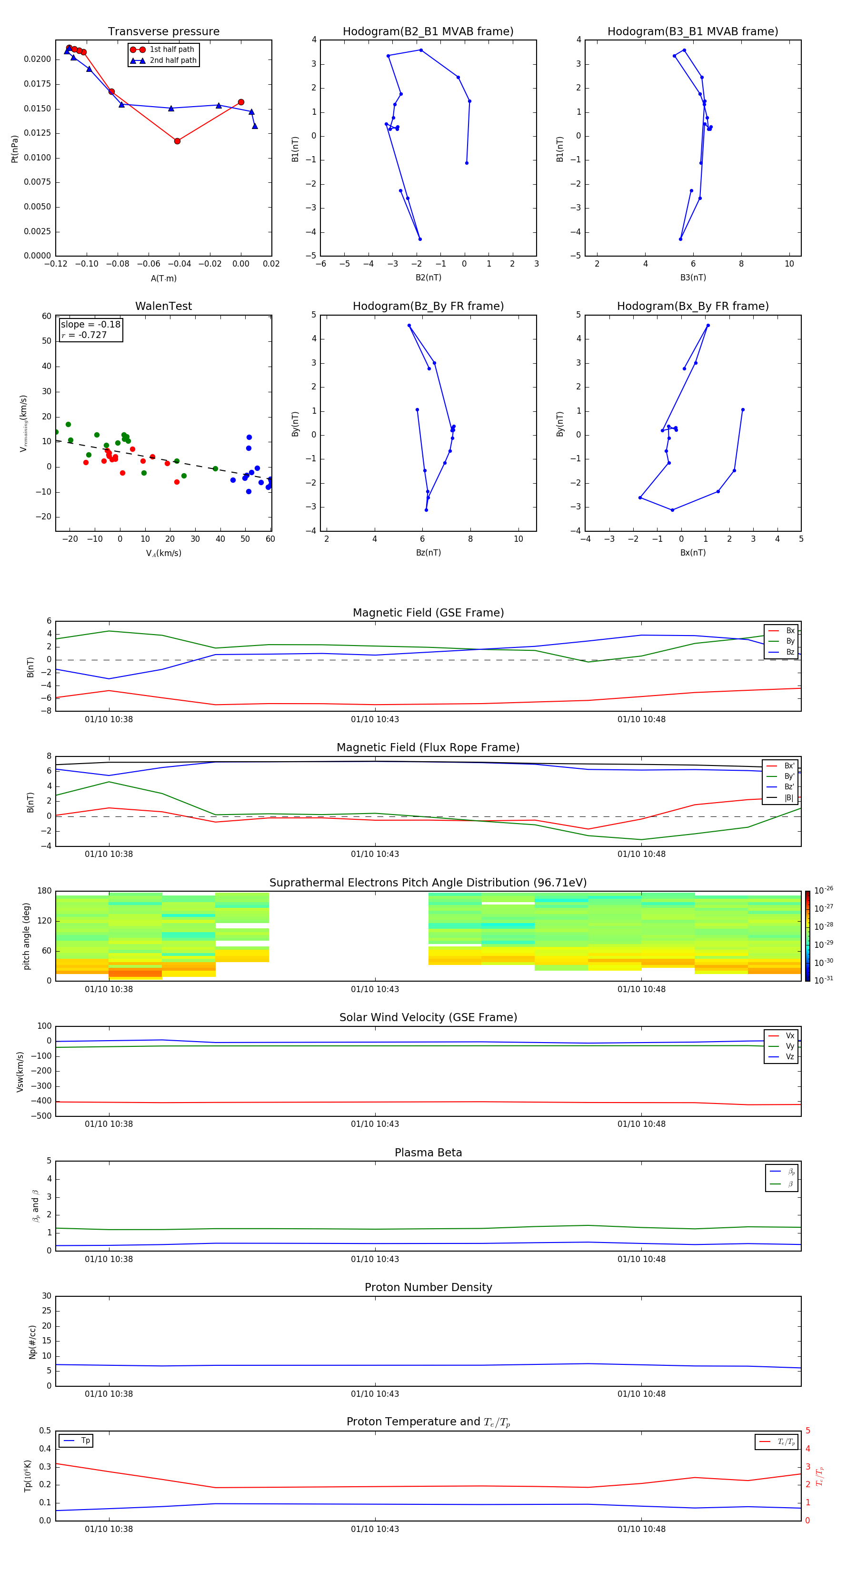Click the Proton Temperature and Te/Tp title
This screenshot has height=1571, width=857.
(428, 1422)
